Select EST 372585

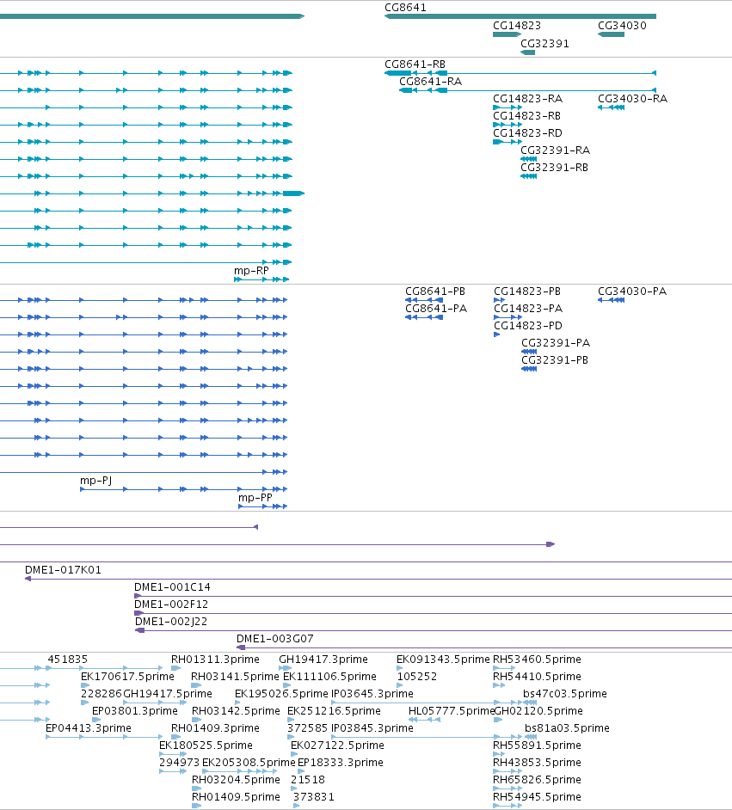[x=307, y=727]
